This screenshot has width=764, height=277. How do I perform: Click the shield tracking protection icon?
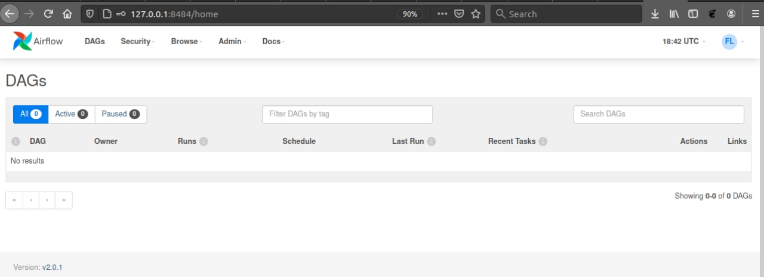pyautogui.click(x=90, y=14)
